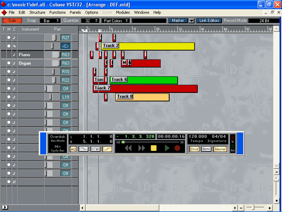This screenshot has height=212, width=282.
Task: Open the Modules menu
Action: (x=123, y=12)
